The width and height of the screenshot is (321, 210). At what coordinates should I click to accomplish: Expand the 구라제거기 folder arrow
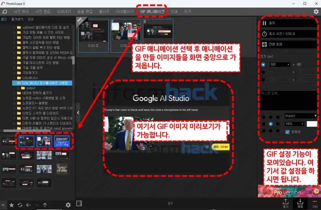coord(14,73)
